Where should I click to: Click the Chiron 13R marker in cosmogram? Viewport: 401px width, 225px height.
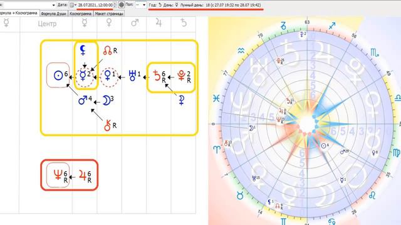[x=227, y=143]
